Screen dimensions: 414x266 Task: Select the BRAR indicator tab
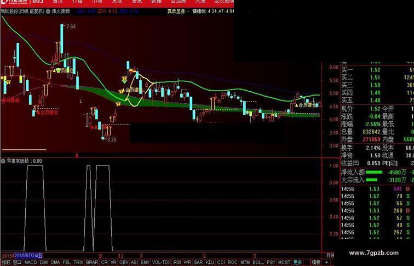point(92,262)
